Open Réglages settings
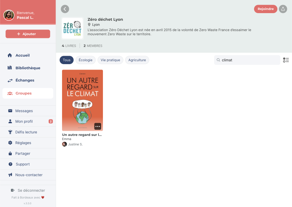The image size is (292, 207). (x=23, y=143)
